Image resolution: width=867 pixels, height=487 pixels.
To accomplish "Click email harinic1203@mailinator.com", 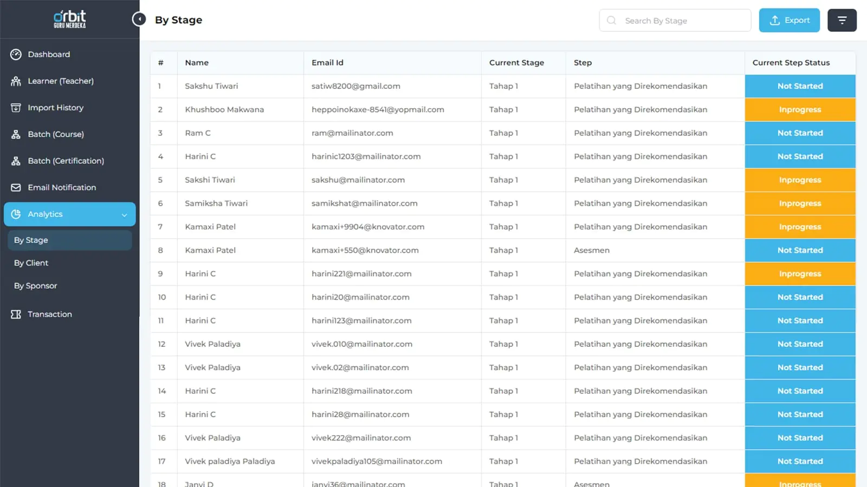I will pos(366,156).
